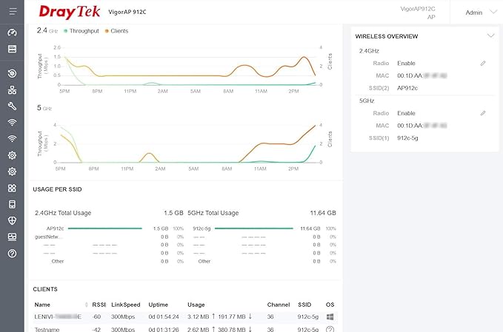Open the wrench tools sidebar icon
503x332 pixels.
pyautogui.click(x=12, y=106)
